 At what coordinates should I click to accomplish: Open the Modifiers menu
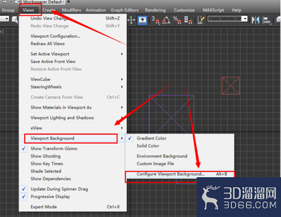(x=71, y=10)
